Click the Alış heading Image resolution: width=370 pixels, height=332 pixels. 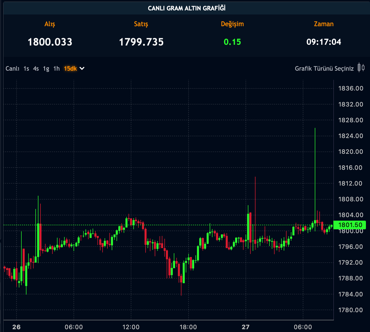point(50,24)
